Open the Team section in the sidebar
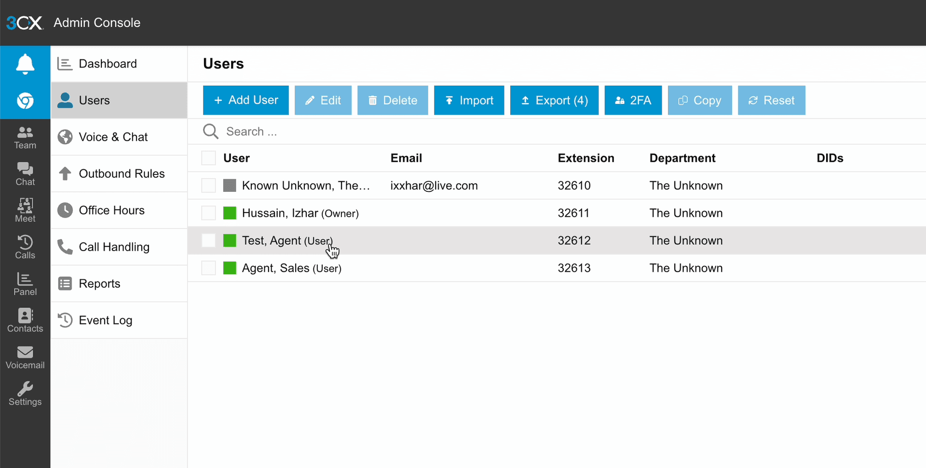The height and width of the screenshot is (468, 926). pyautogui.click(x=25, y=137)
